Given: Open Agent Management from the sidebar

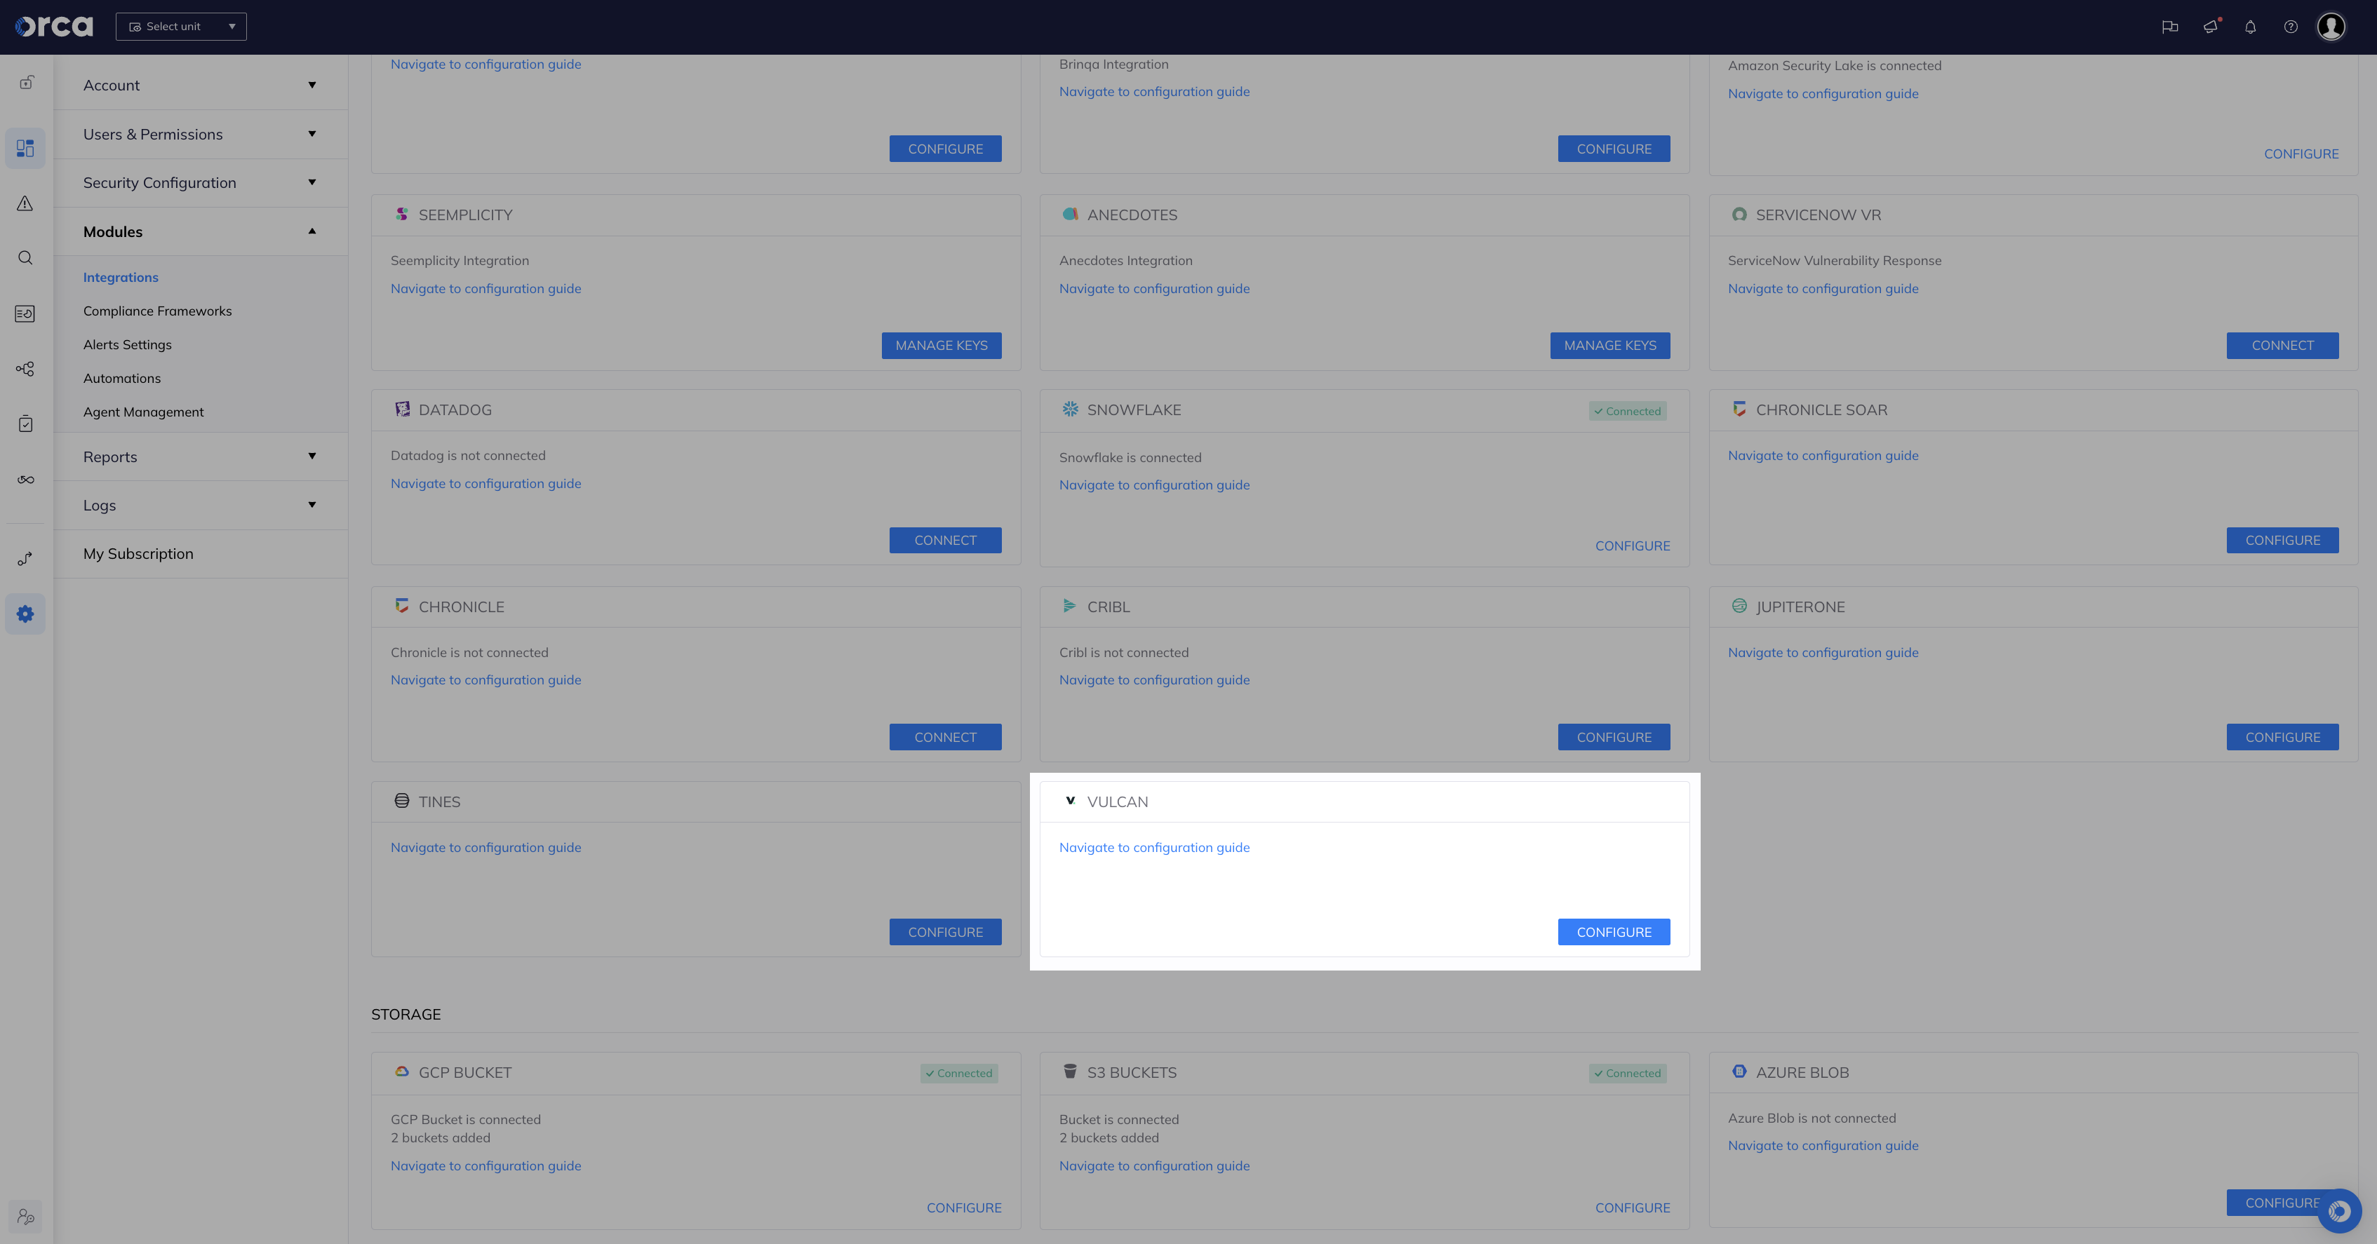Looking at the screenshot, I should pyautogui.click(x=143, y=412).
